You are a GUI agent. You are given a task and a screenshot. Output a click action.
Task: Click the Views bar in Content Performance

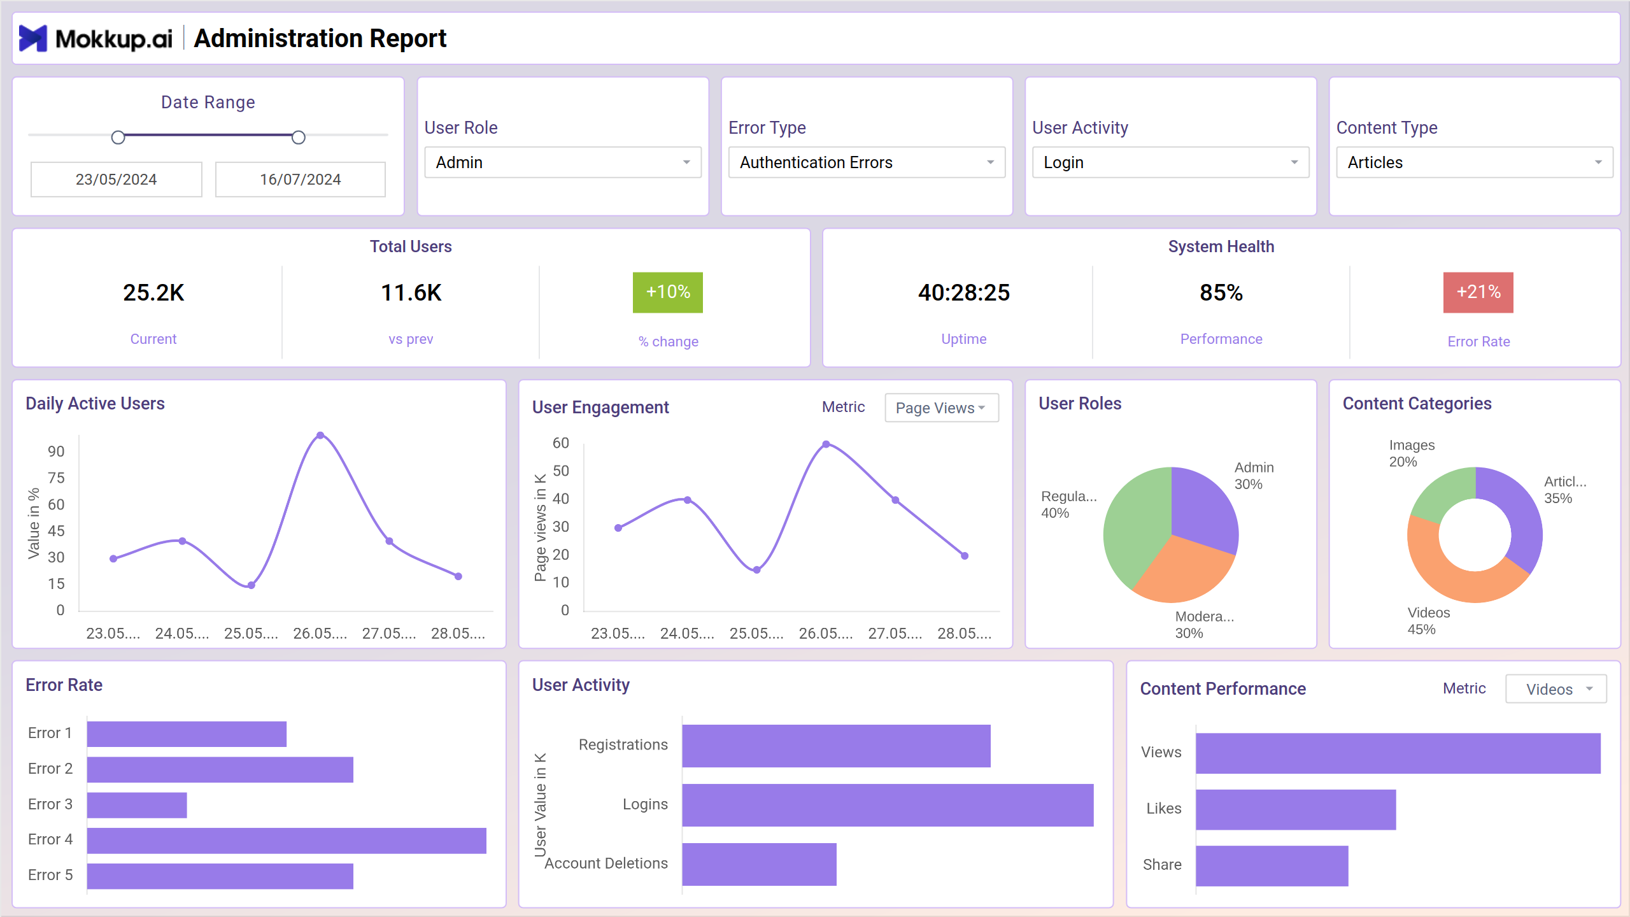point(1398,753)
